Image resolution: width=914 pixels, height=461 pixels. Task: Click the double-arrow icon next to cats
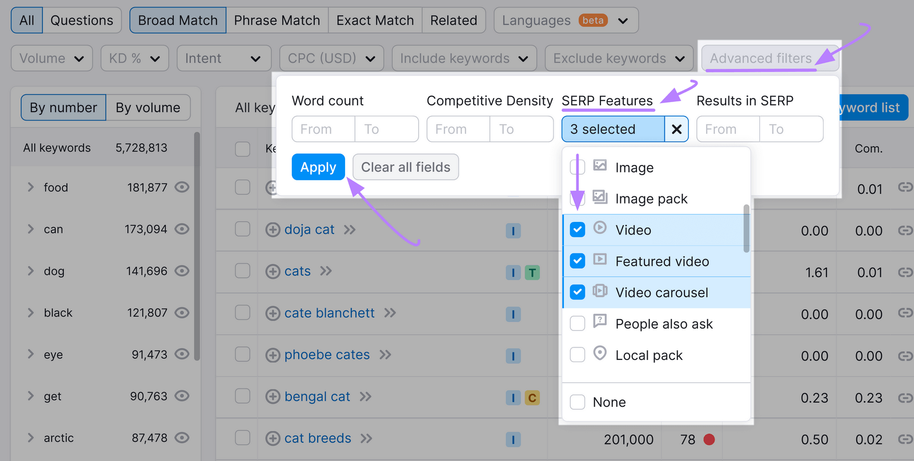click(x=326, y=271)
